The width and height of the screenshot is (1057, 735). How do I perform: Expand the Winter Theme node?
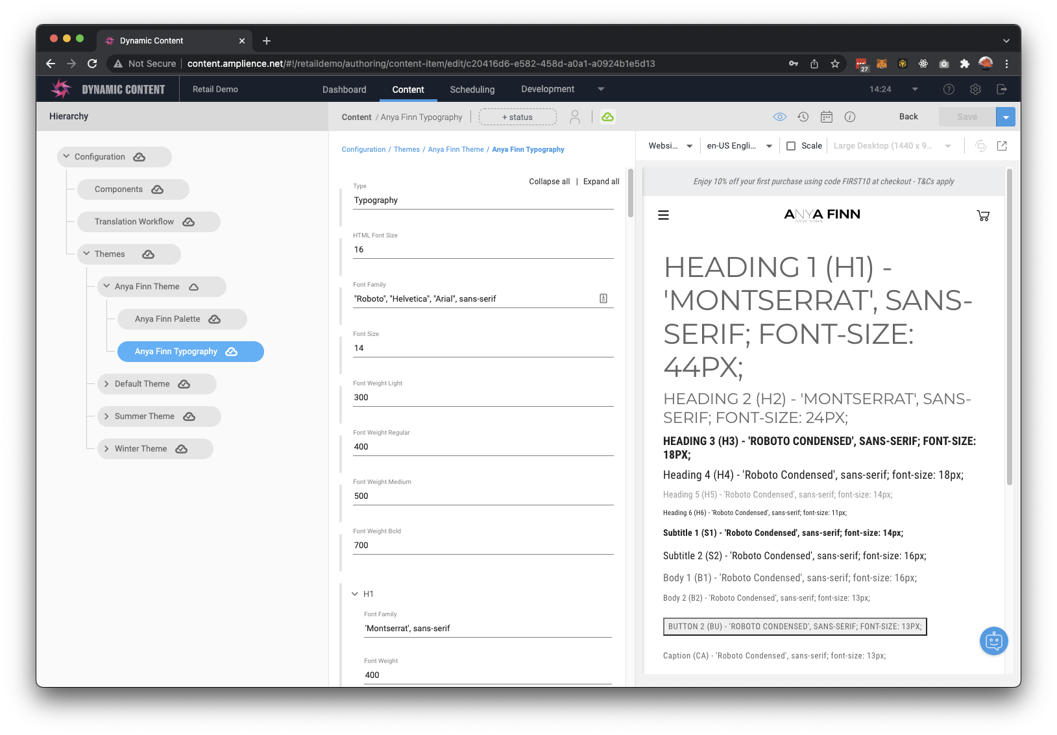click(x=106, y=449)
